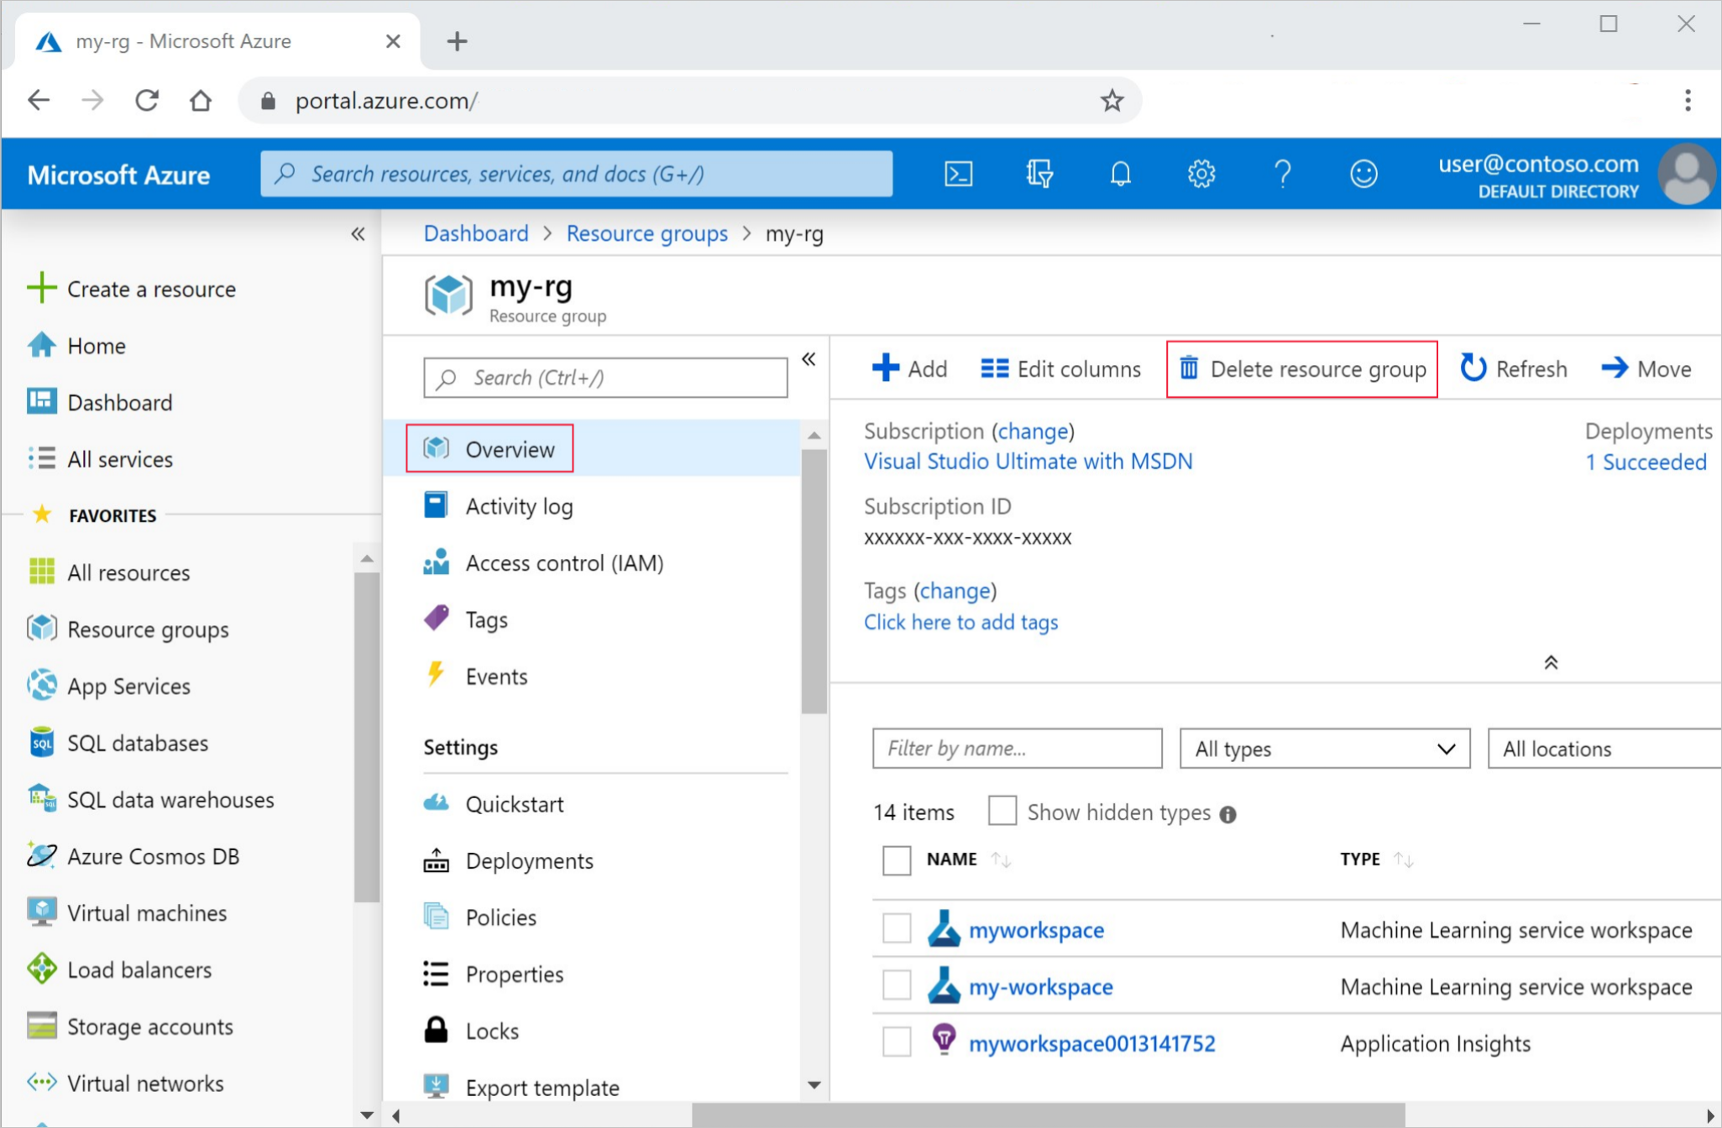Click here to add tags link
The height and width of the screenshot is (1128, 1722).
960,622
